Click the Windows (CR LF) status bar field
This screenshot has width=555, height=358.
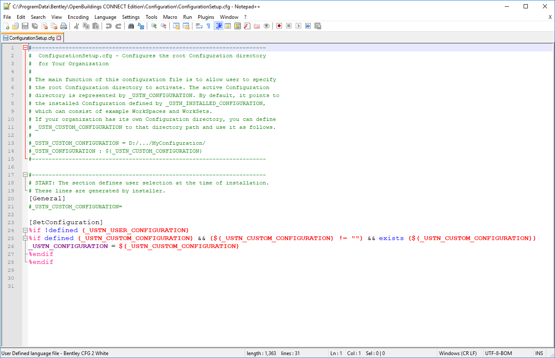458,353
